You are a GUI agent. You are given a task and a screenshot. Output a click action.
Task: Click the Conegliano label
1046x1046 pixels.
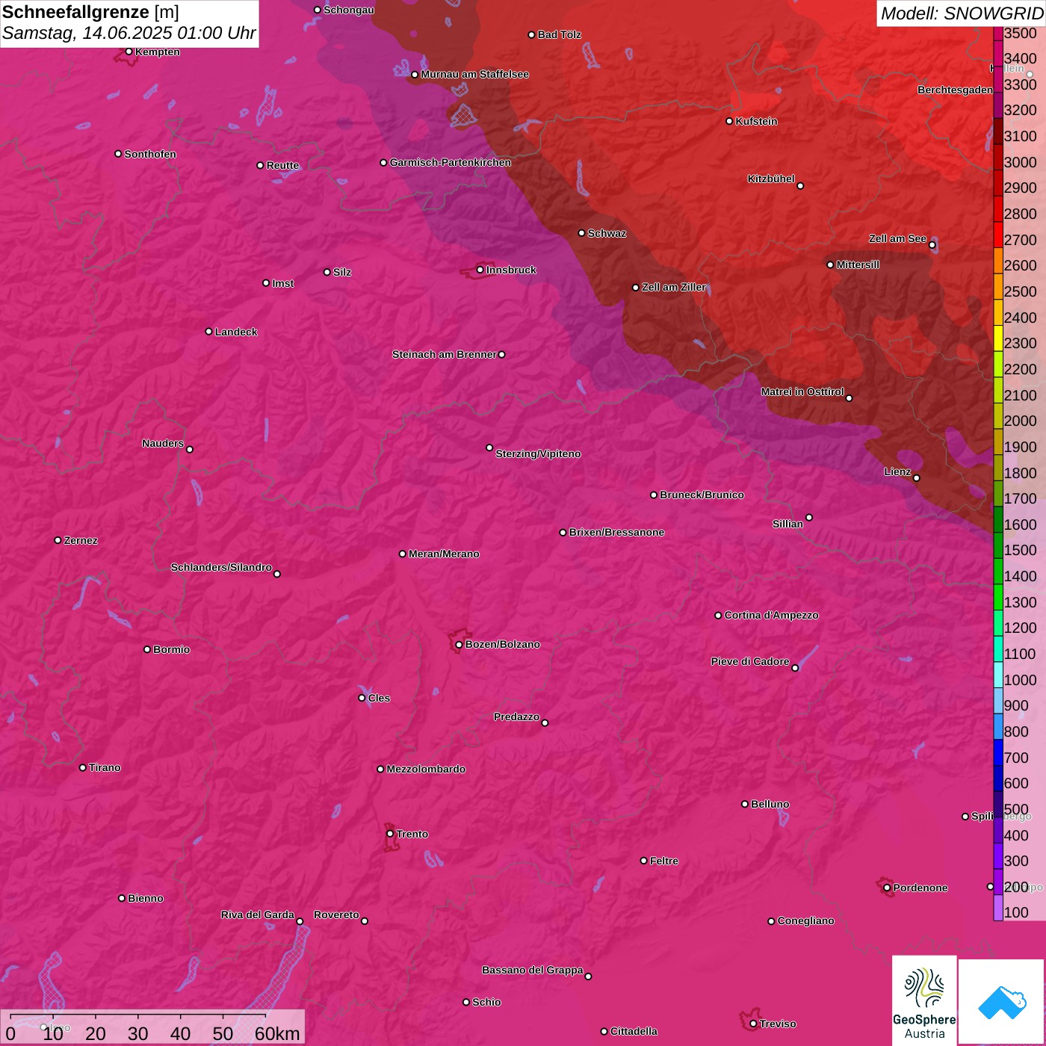pos(805,920)
